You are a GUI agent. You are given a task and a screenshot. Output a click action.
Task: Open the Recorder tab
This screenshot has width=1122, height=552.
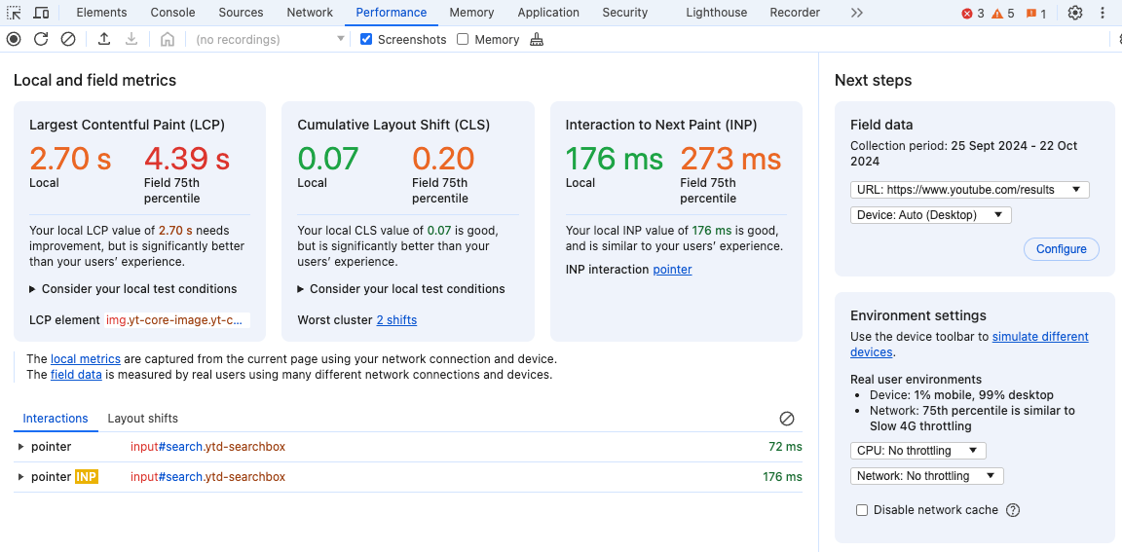[x=795, y=13]
